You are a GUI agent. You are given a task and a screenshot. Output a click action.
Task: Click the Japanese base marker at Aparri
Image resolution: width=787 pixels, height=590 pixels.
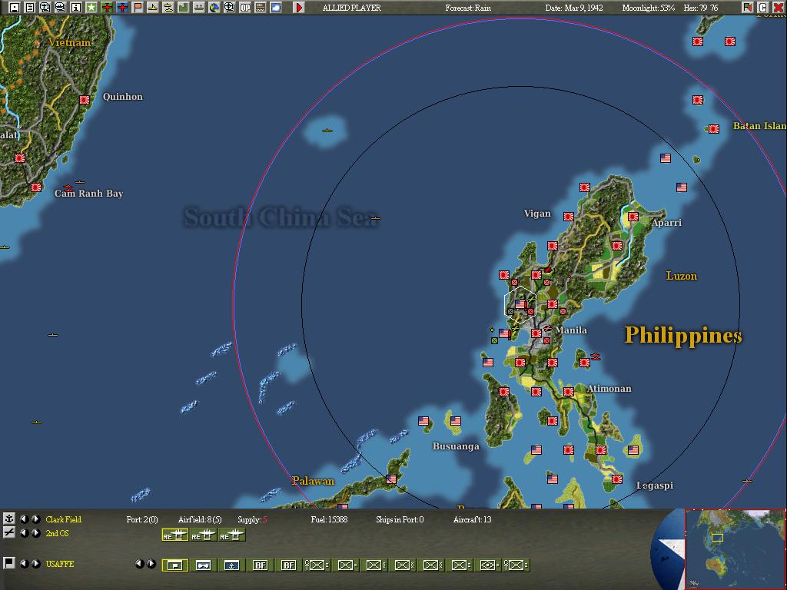[x=633, y=216]
